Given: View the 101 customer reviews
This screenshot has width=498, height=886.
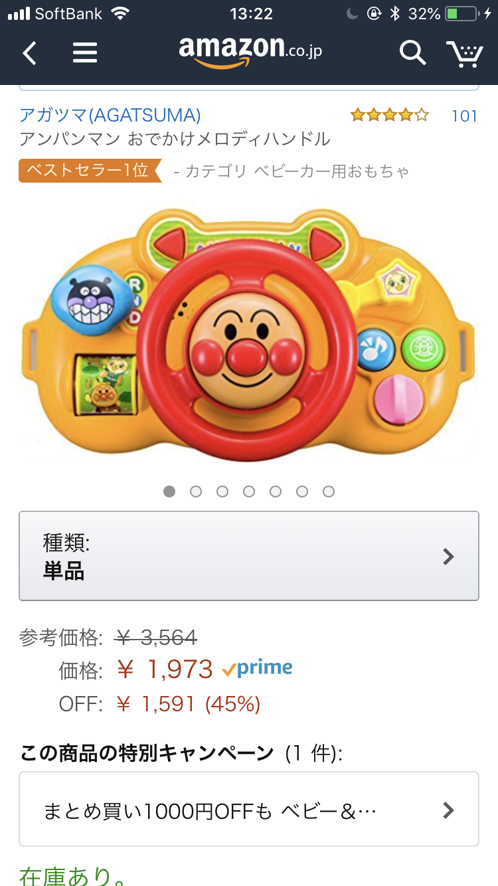Looking at the screenshot, I should click(464, 116).
